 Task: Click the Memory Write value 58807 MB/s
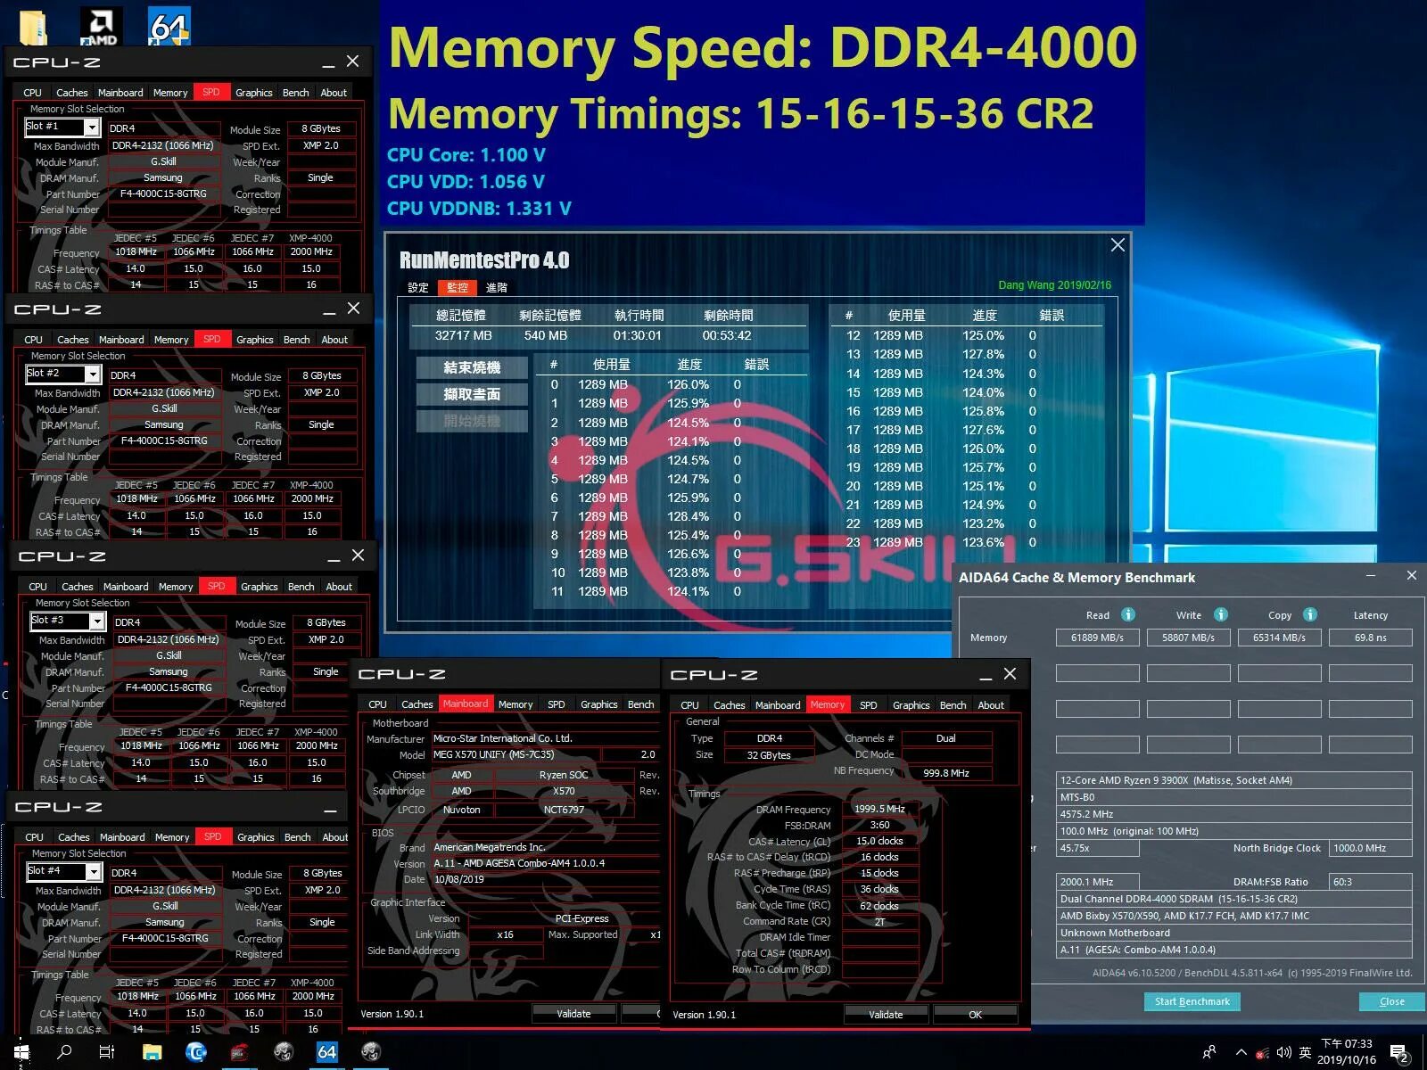tap(1189, 638)
